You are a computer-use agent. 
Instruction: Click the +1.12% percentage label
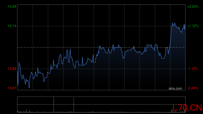point(193,26)
